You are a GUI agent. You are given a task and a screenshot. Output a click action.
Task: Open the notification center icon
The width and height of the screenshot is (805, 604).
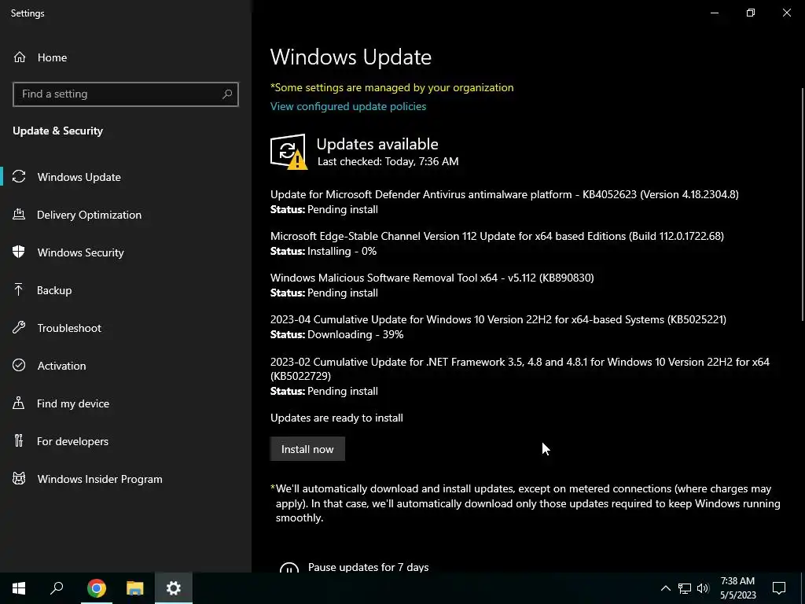(779, 588)
